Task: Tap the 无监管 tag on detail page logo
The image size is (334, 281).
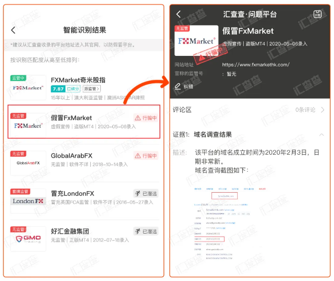Action: click(182, 28)
